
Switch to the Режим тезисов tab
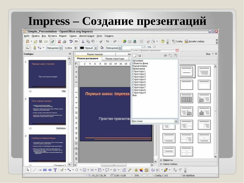pos(95,54)
